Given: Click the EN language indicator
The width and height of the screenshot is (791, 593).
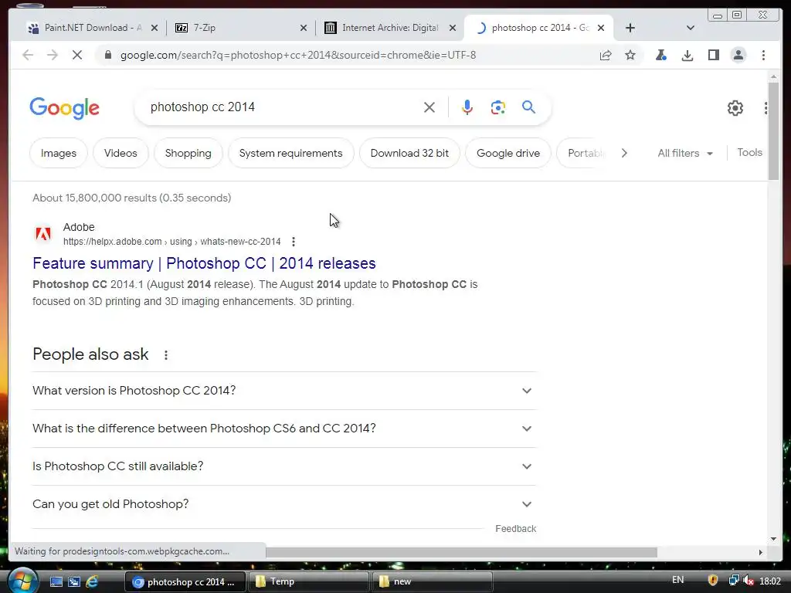Looking at the screenshot, I should 678,580.
